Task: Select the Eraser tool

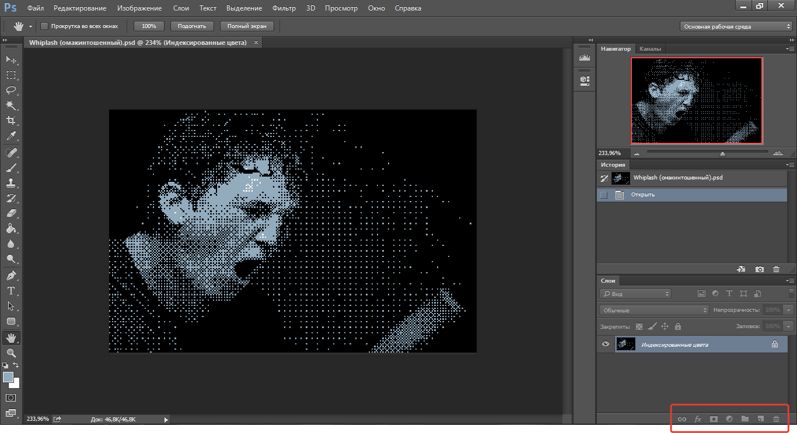Action: [11, 213]
